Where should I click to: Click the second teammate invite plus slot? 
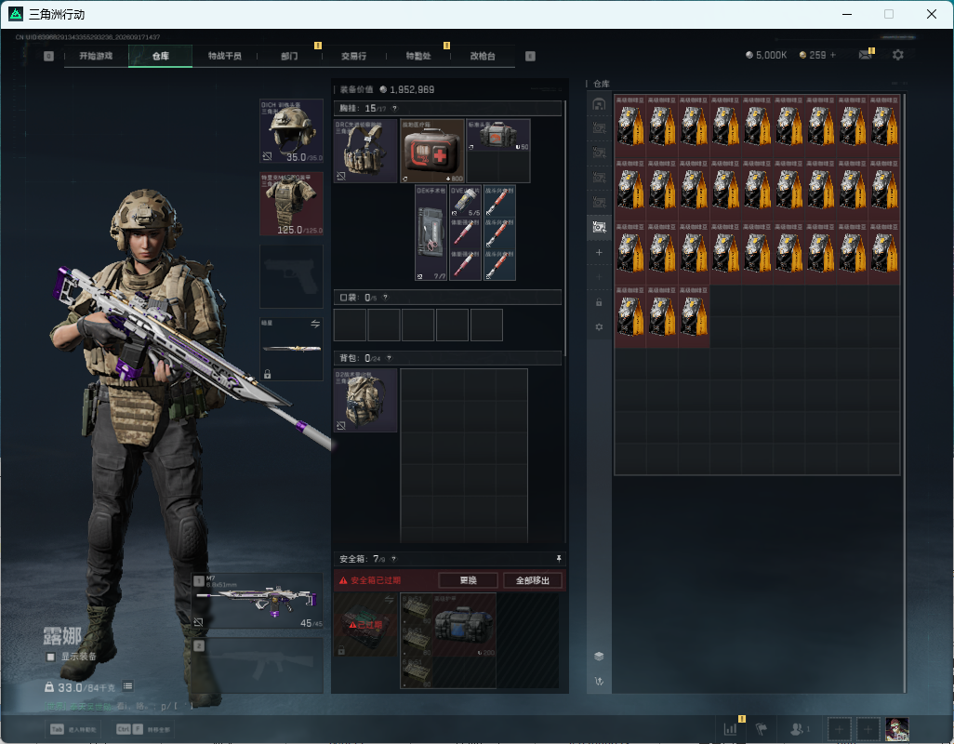point(868,729)
